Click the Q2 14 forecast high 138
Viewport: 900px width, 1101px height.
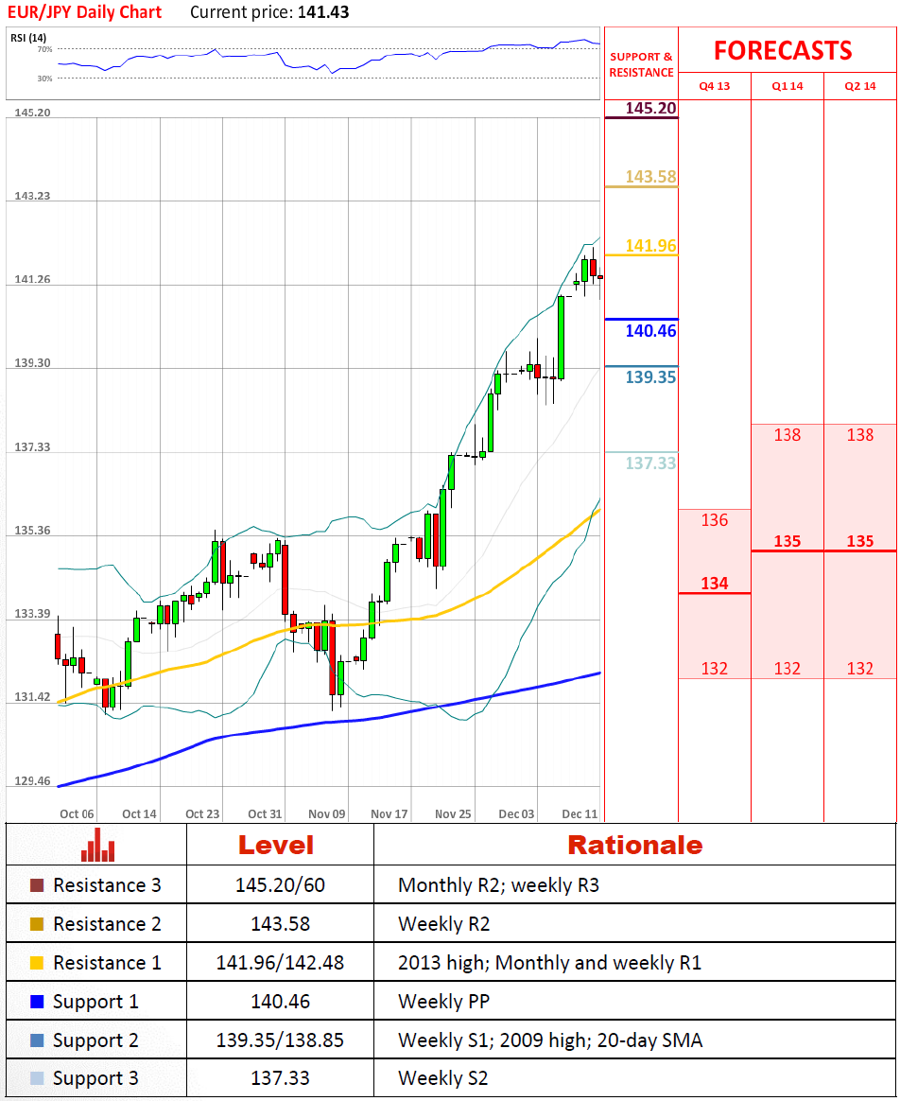coord(860,435)
